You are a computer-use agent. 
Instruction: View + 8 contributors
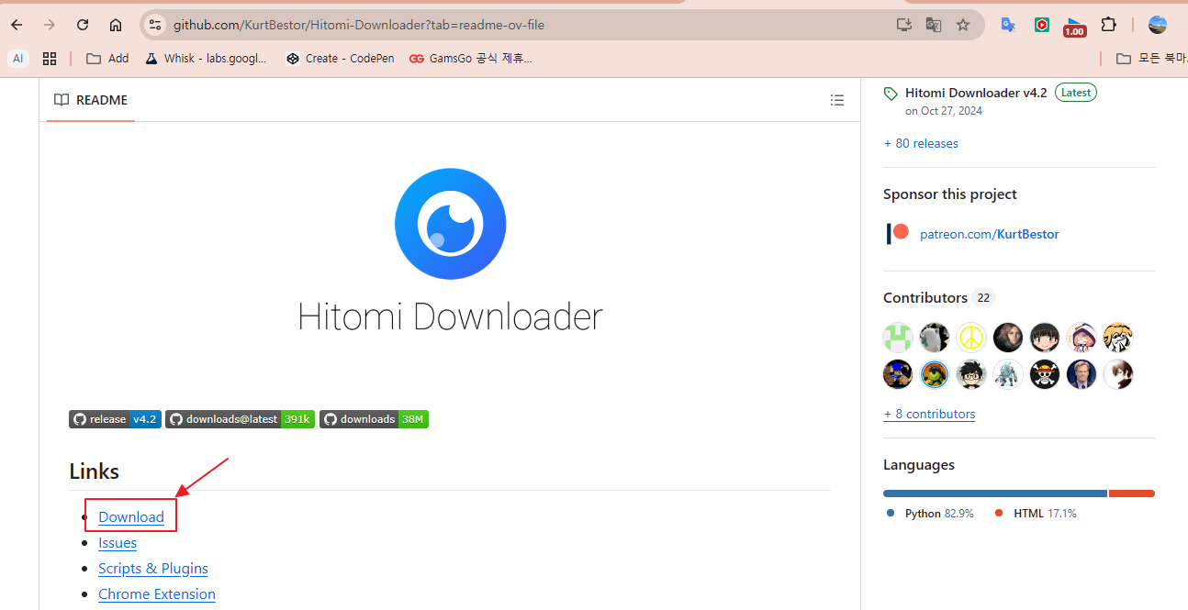(x=929, y=414)
